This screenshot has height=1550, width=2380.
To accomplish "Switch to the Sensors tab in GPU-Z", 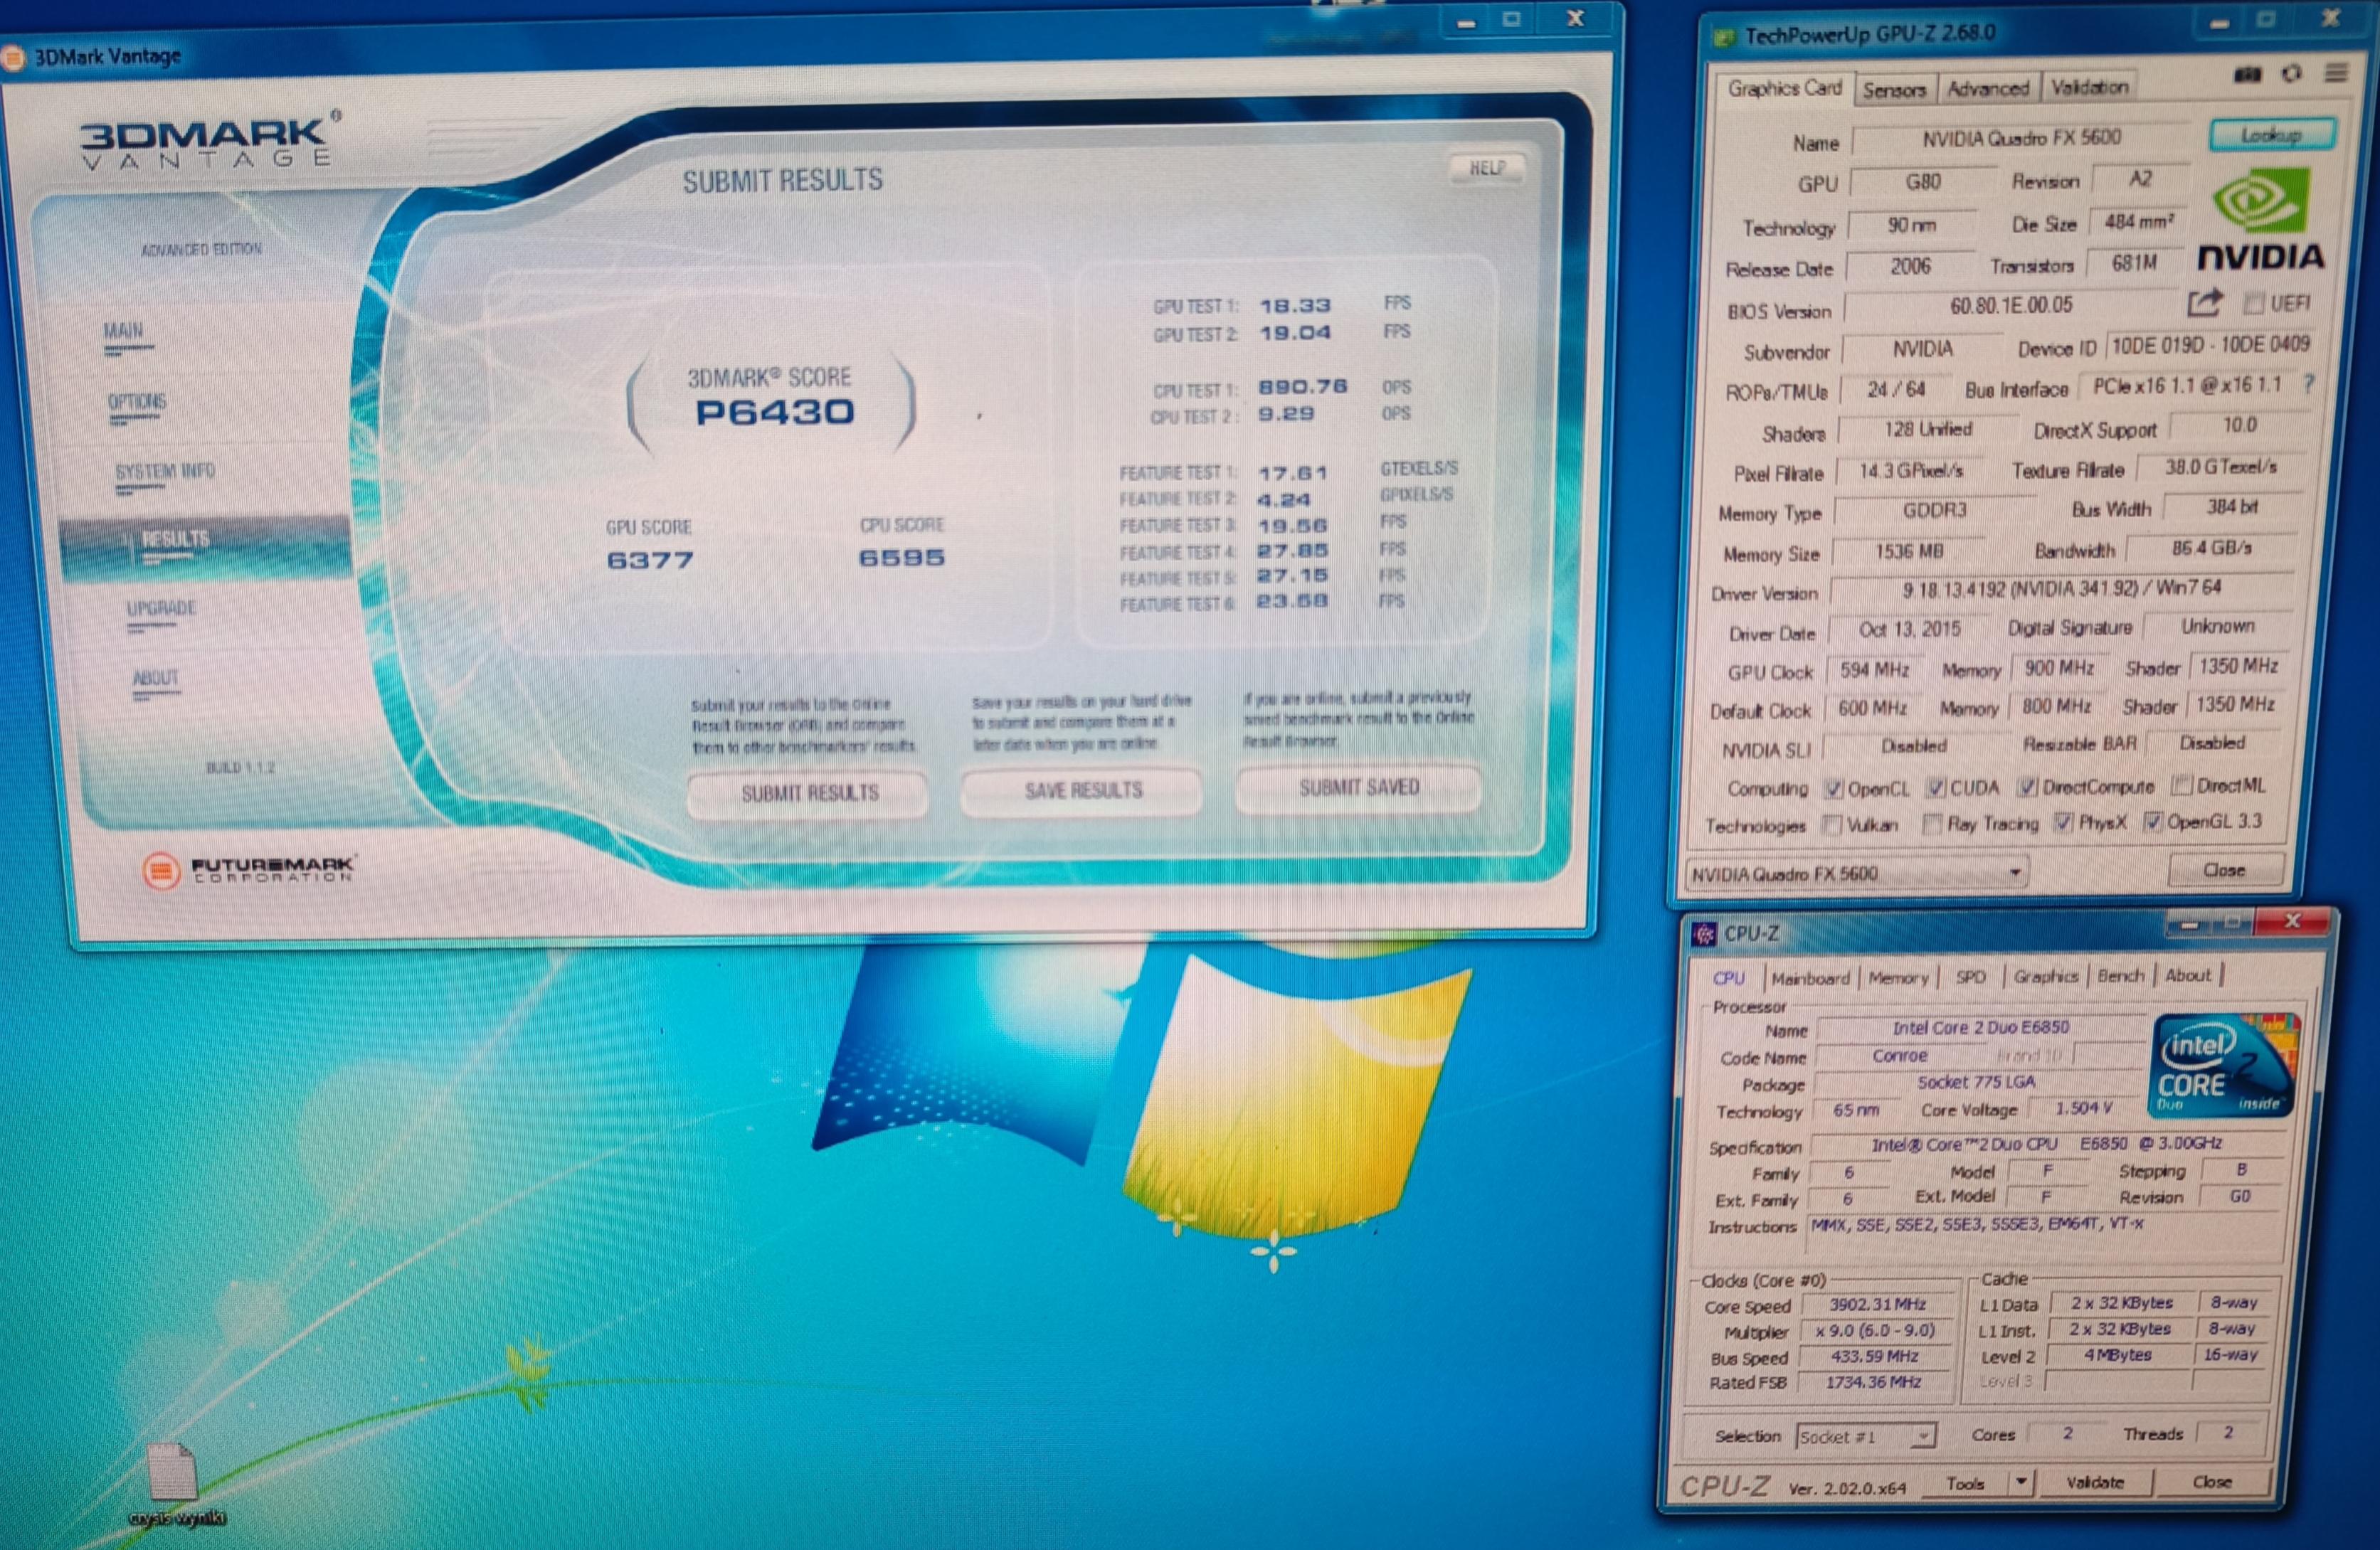I will pos(1893,90).
